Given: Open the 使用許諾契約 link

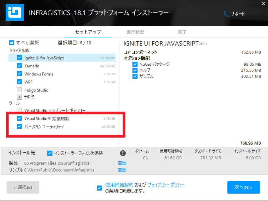Looking at the screenshot, I should tap(119, 185).
